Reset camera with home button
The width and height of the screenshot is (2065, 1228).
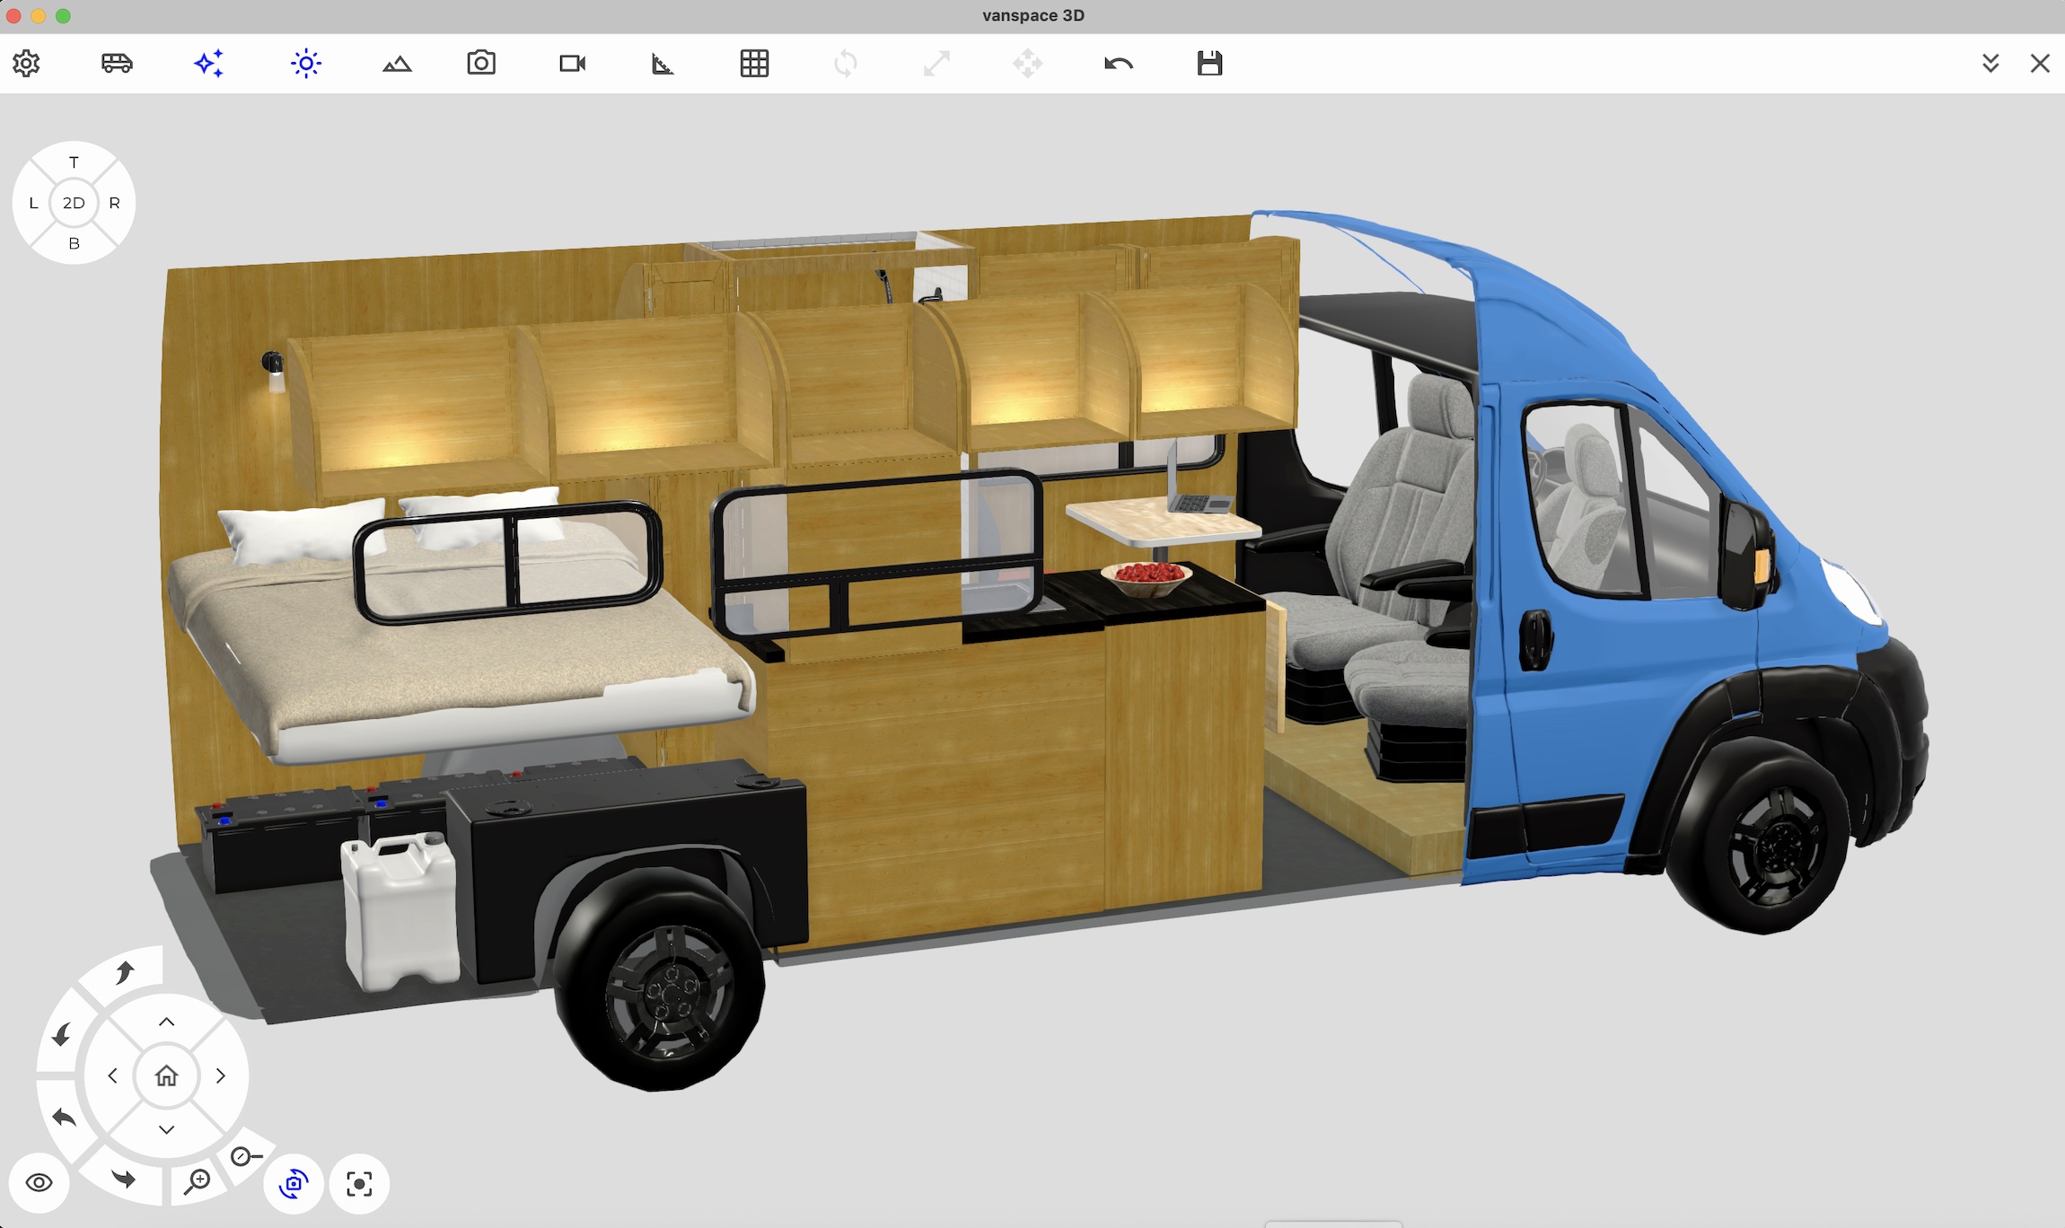tap(166, 1075)
